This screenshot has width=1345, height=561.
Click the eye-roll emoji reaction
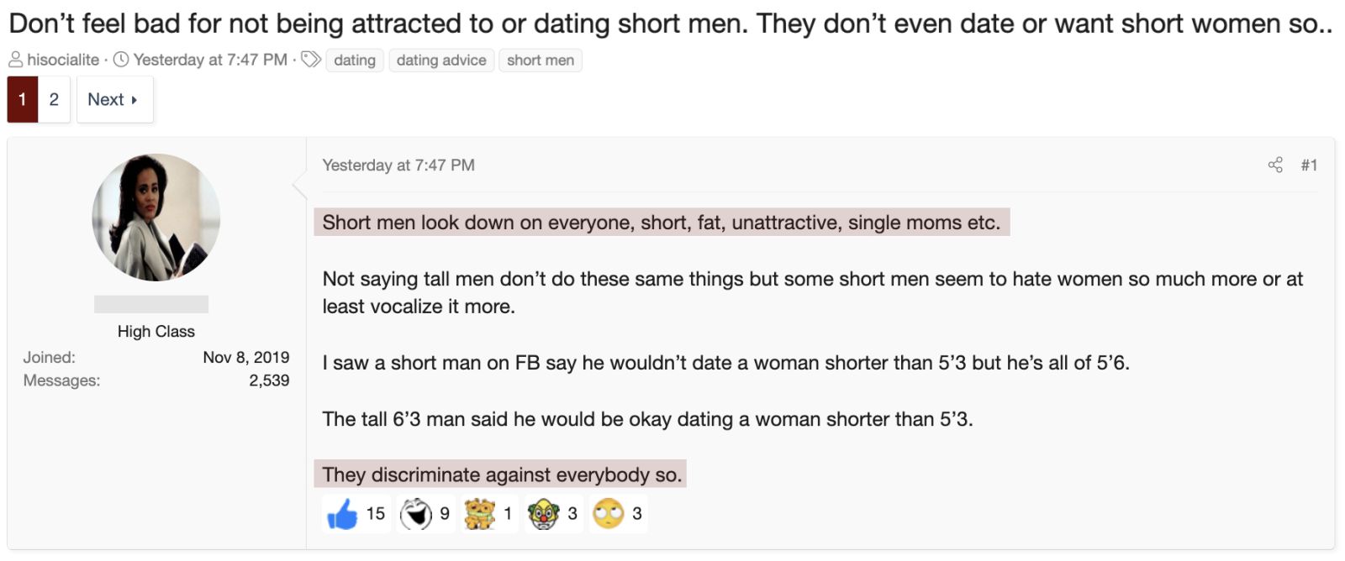point(609,514)
